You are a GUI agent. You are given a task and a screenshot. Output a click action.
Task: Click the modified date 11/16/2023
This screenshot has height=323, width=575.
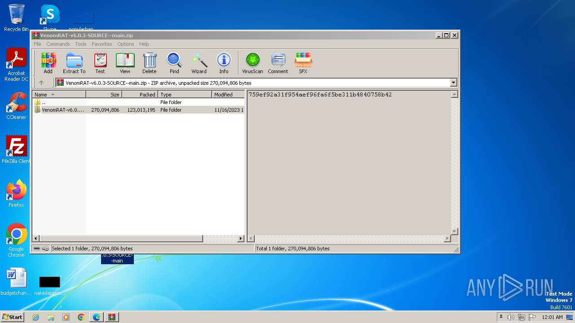pyautogui.click(x=229, y=110)
